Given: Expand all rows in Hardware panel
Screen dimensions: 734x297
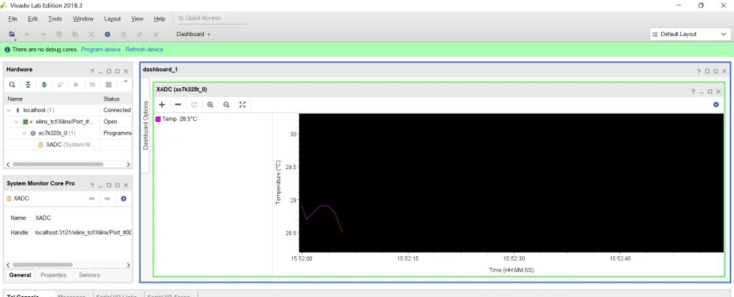Looking at the screenshot, I should click(44, 85).
